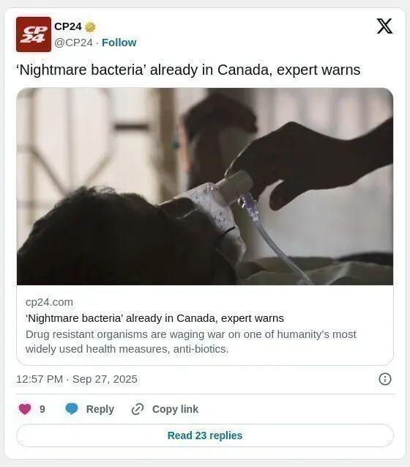
Task: Follow the CP24 account
Action: tap(119, 43)
